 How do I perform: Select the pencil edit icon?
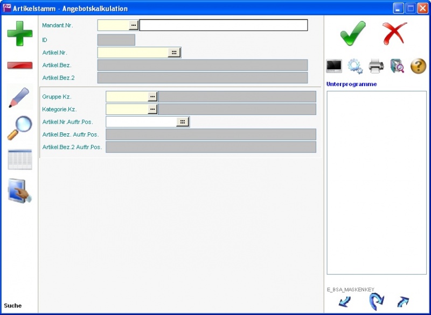(x=19, y=97)
